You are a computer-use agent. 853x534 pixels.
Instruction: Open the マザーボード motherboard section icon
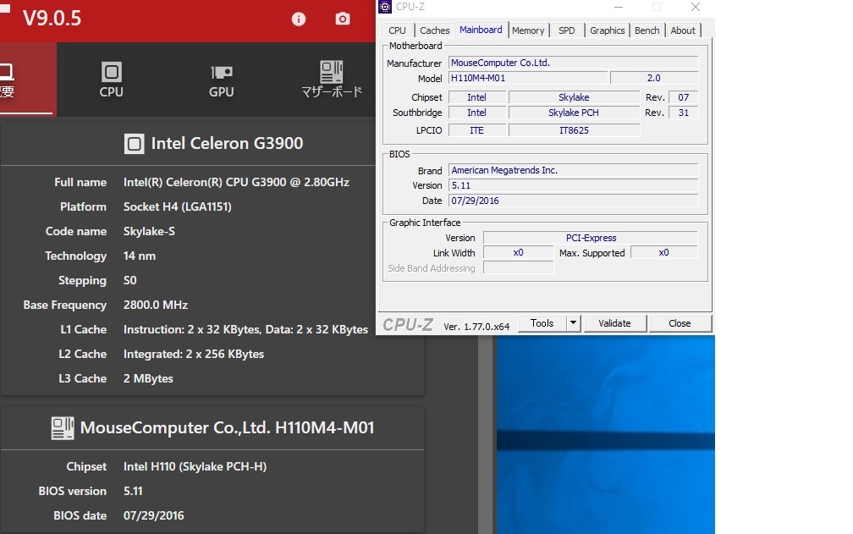(332, 72)
